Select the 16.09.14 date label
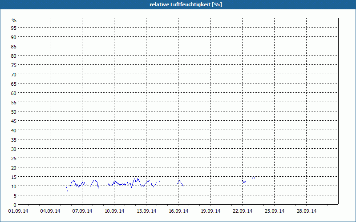This screenshot has height=222, width=356. coord(178,211)
